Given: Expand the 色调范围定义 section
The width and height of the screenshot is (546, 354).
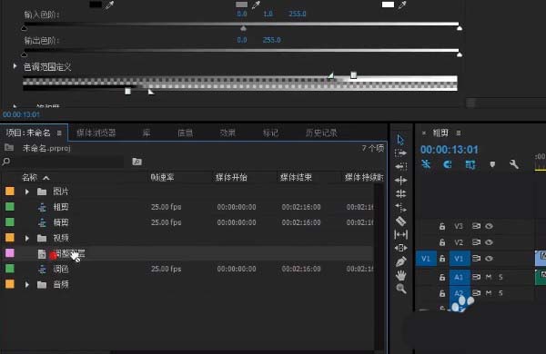Looking at the screenshot, I should pos(15,66).
